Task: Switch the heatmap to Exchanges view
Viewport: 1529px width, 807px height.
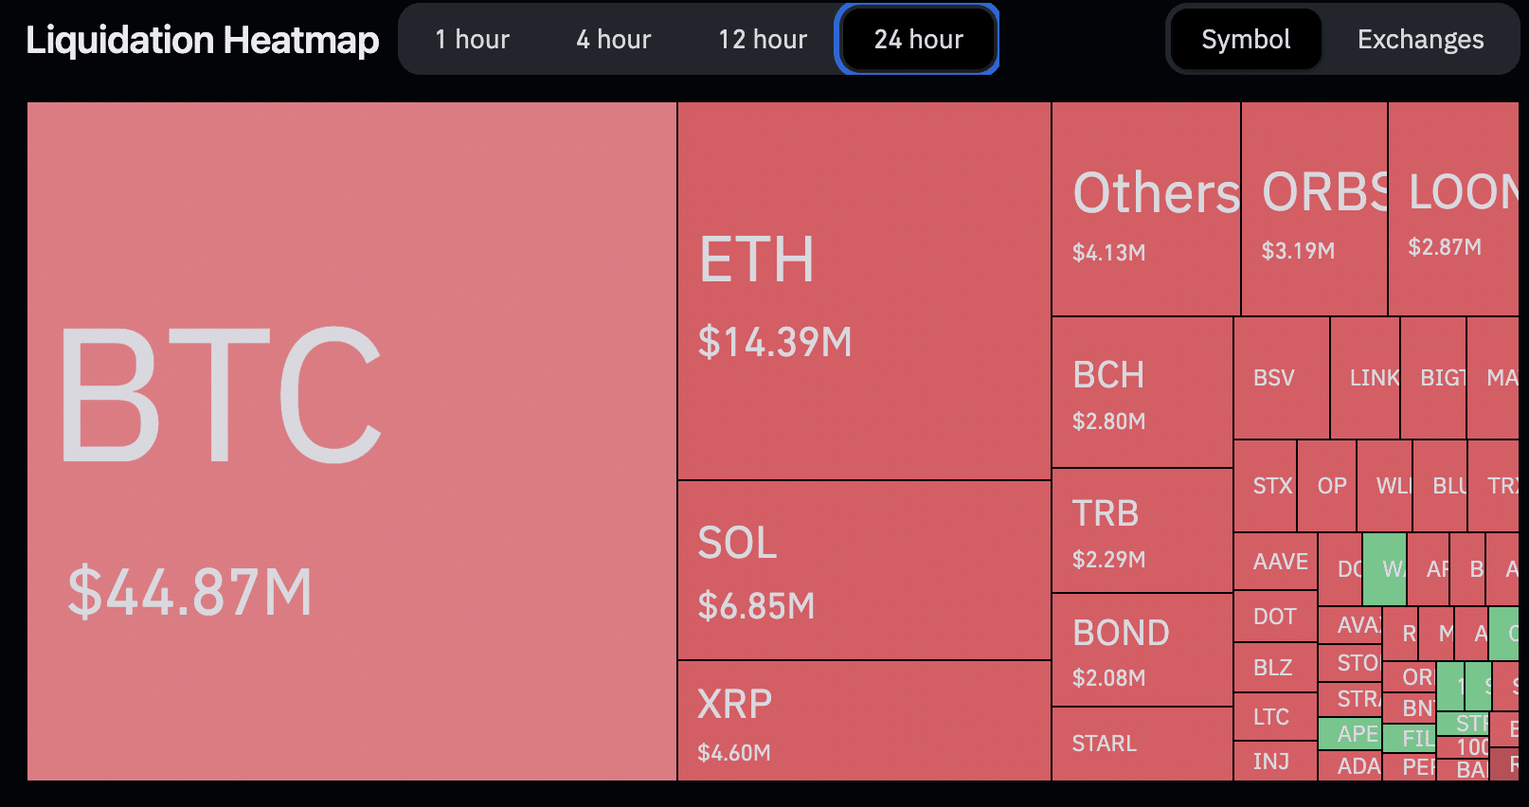Action: tap(1419, 40)
